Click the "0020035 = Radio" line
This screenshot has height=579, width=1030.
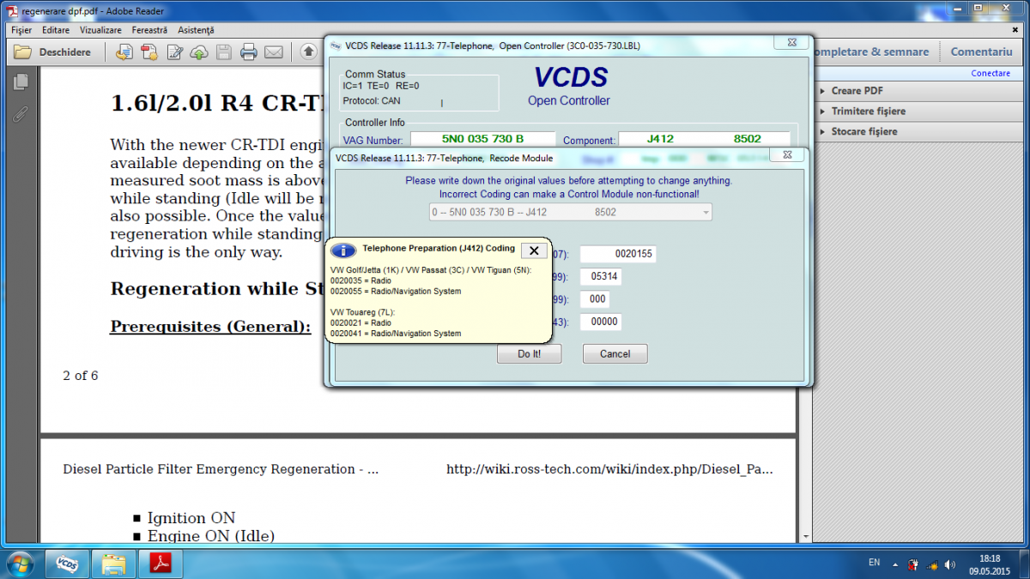[360, 281]
